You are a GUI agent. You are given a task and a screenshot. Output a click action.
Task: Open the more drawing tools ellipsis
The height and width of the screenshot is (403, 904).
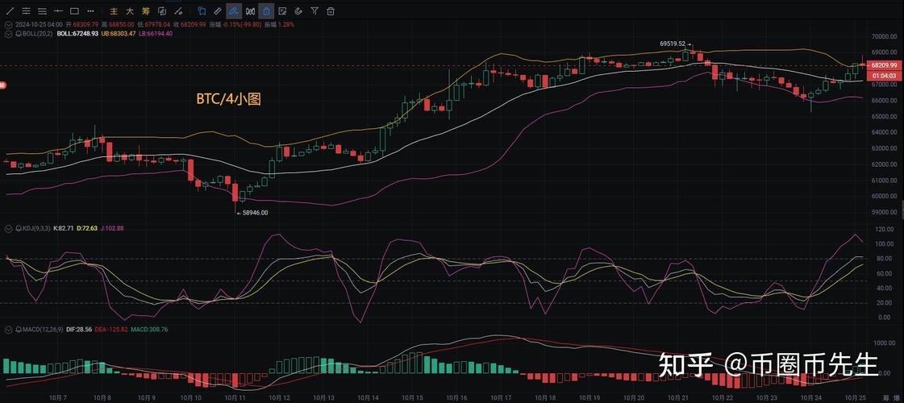pyautogui.click(x=91, y=11)
